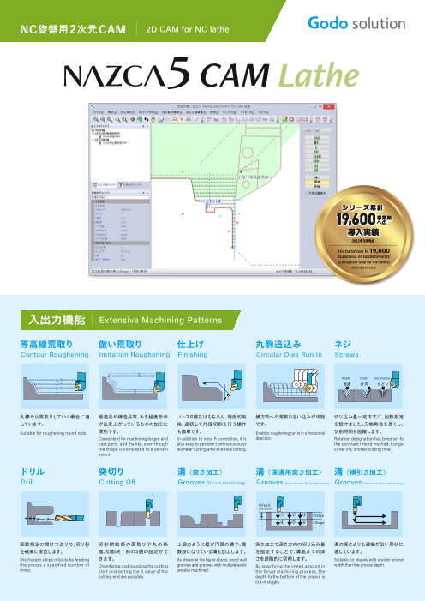Click the 工程1 label in drawing canvas
Screen dimensions: 425x601
tap(254, 177)
